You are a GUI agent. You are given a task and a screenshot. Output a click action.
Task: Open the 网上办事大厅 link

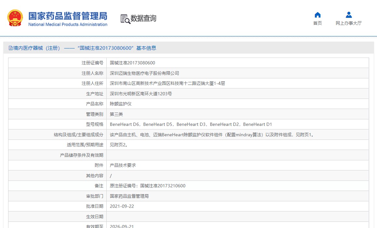349,23
